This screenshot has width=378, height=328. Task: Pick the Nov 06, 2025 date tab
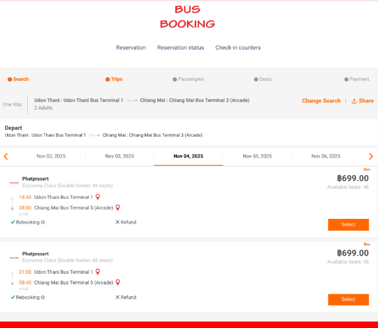tap(326, 156)
